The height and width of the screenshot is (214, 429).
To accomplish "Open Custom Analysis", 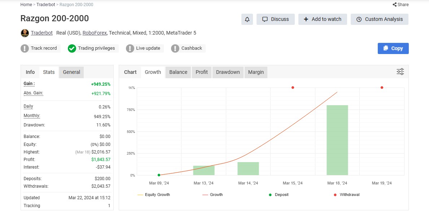I will [380, 19].
